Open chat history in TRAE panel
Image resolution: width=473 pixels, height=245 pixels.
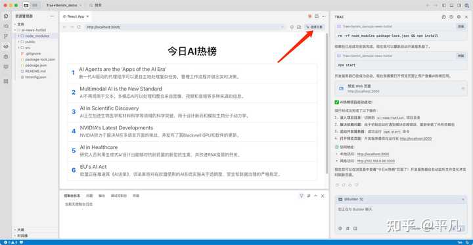(451, 17)
